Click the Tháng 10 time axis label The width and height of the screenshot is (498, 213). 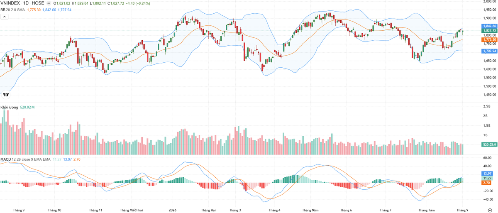[54, 211]
